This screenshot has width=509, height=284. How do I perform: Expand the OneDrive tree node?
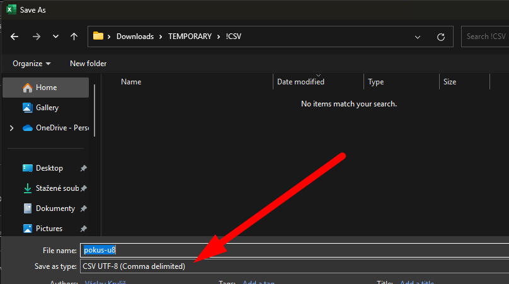tap(11, 128)
